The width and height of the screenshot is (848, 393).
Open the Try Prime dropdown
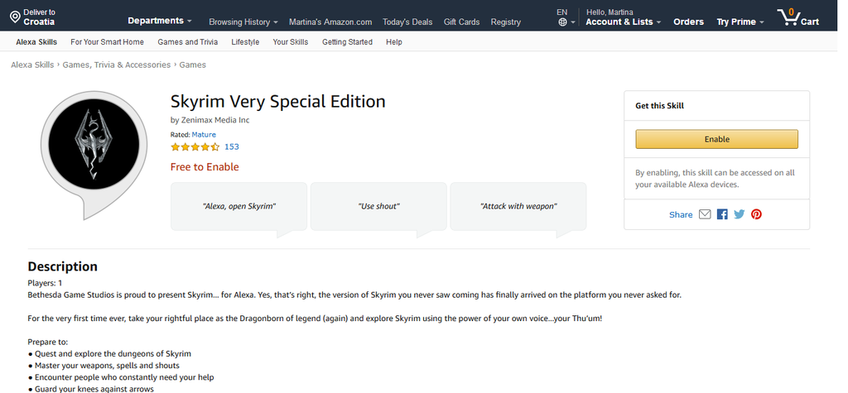click(x=740, y=22)
